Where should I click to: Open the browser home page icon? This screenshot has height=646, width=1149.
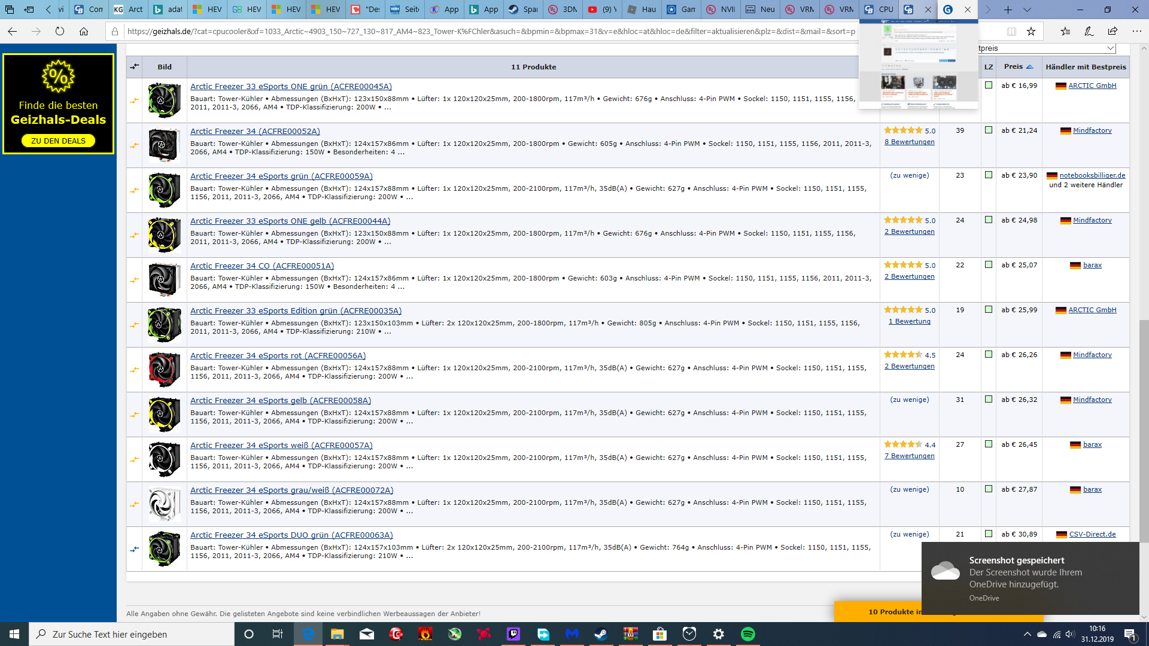click(84, 32)
